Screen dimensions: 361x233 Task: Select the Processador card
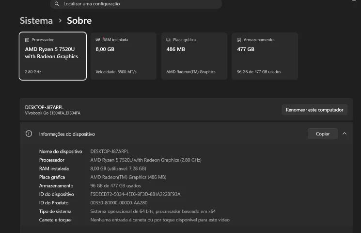click(53, 56)
